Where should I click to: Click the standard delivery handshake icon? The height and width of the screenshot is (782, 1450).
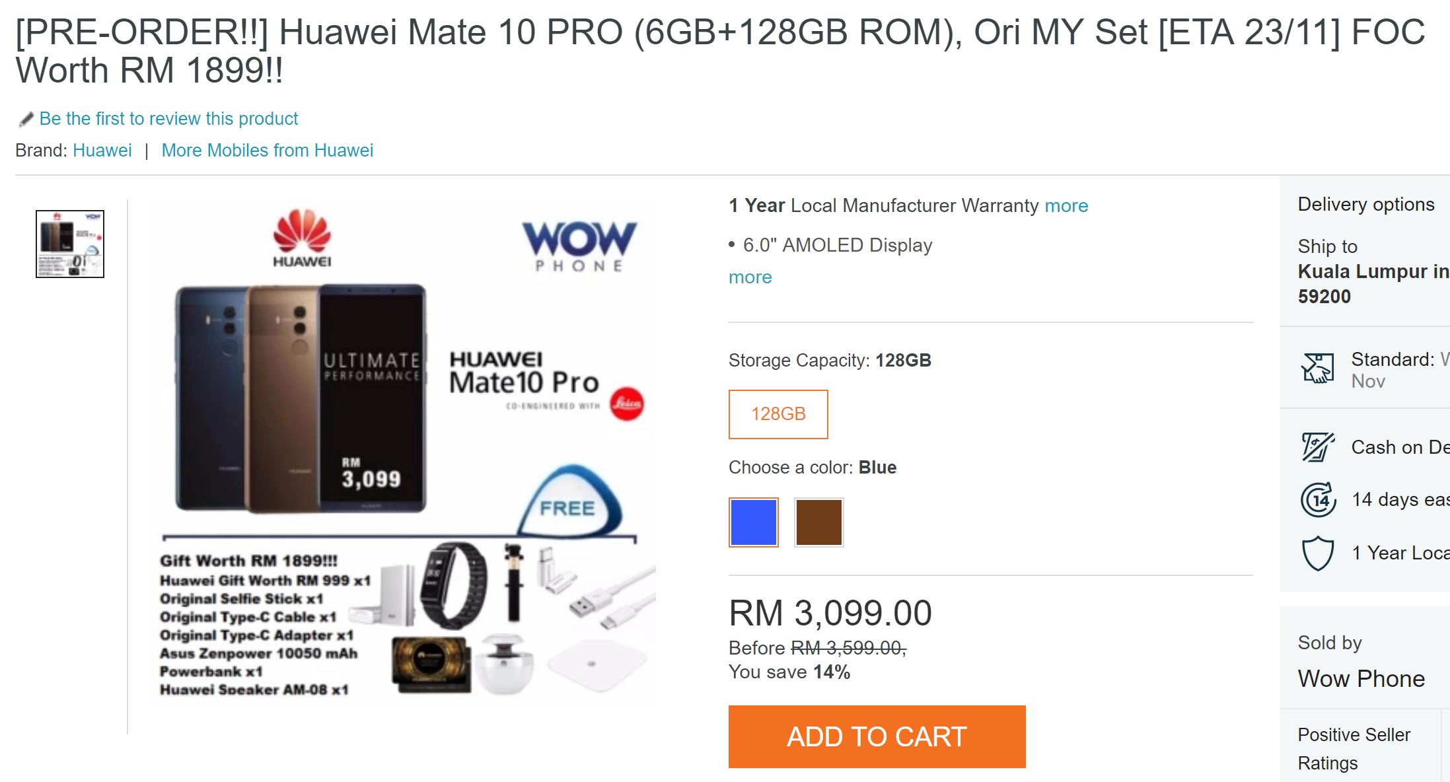click(x=1318, y=368)
